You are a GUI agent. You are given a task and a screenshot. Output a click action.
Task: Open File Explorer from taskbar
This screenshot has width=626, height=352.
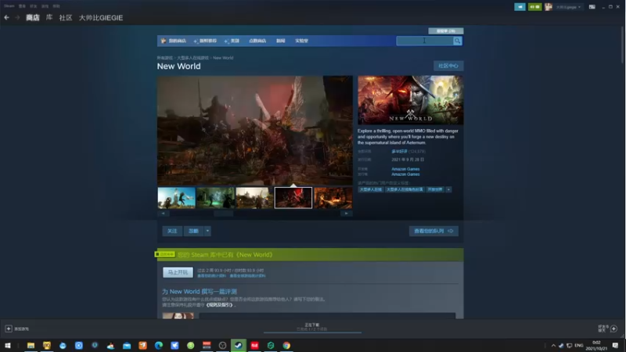[x=31, y=346]
